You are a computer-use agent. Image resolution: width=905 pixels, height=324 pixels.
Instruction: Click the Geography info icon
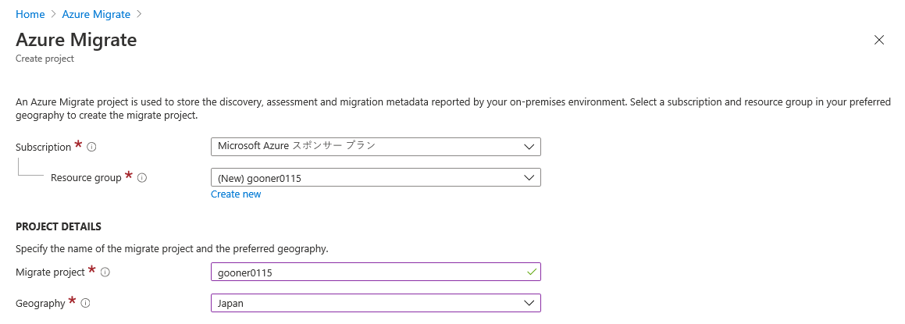tap(86, 304)
